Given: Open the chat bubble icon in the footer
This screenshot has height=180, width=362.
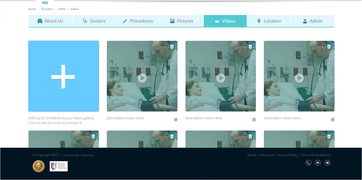Looking at the screenshot, I should pos(327,163).
